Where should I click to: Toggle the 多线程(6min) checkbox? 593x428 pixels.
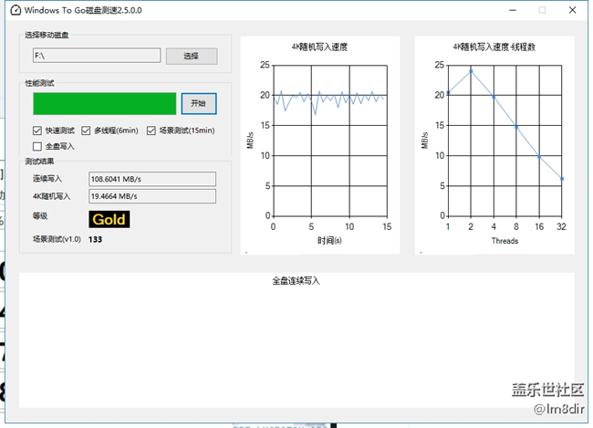coord(86,130)
